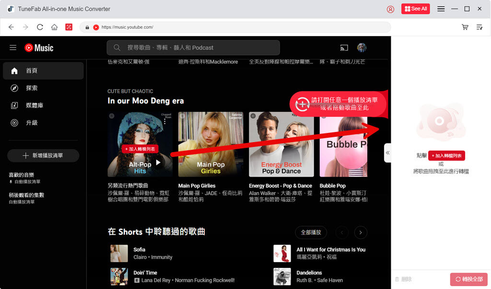Click All I Want for Christmas Is You cover
Image resolution: width=491 pixels, height=289 pixels.
(282, 253)
